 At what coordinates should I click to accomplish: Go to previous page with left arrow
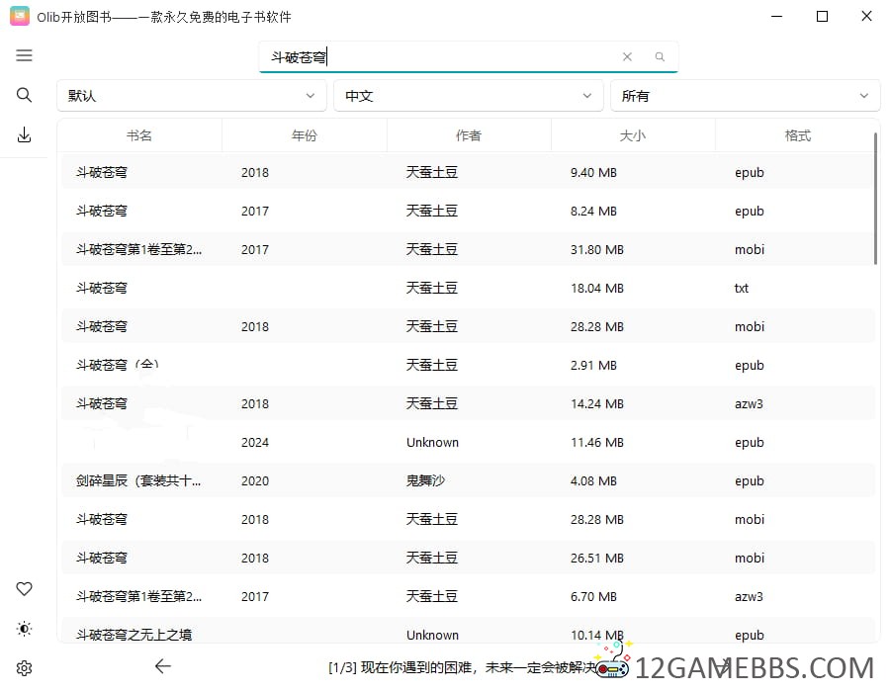click(163, 666)
